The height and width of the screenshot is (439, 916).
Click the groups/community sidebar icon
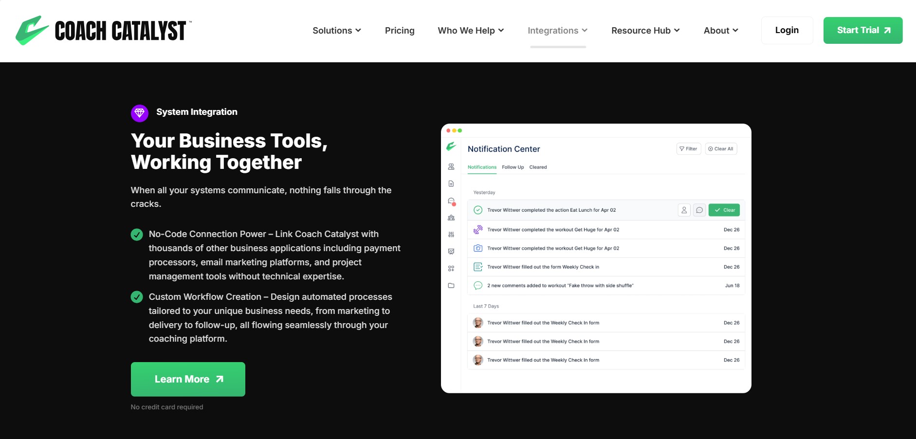pos(451,218)
